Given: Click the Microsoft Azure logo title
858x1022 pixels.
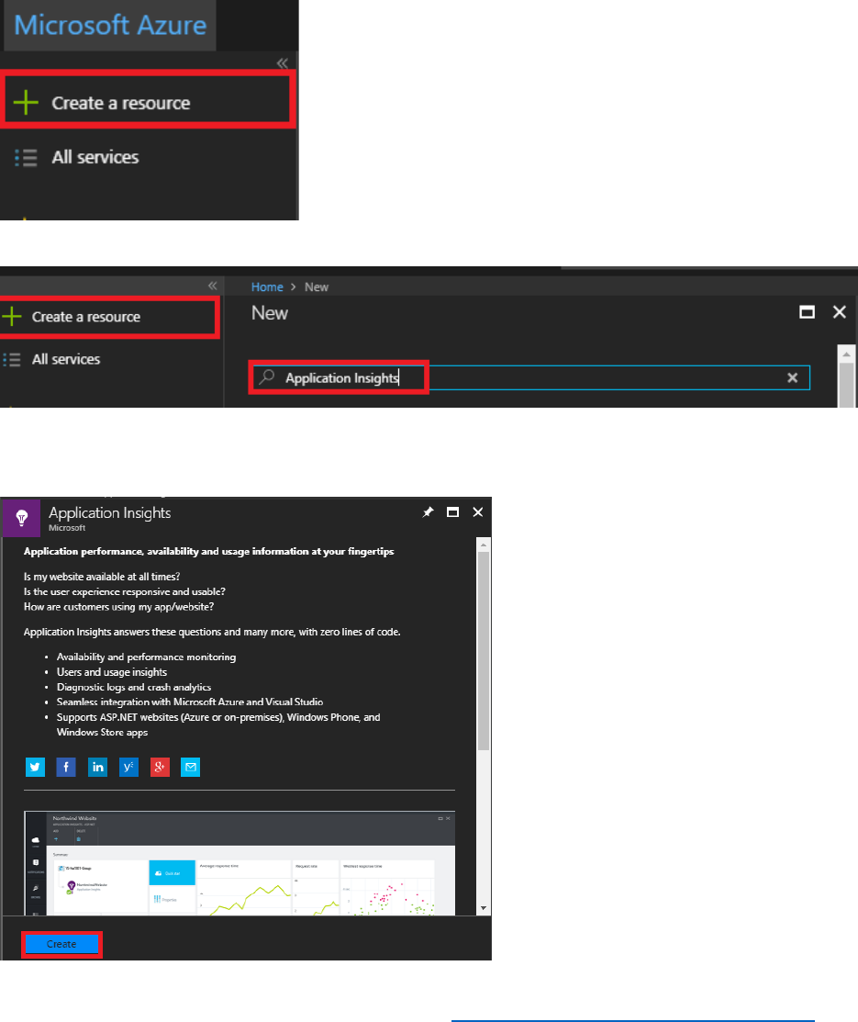Looking at the screenshot, I should point(110,25).
